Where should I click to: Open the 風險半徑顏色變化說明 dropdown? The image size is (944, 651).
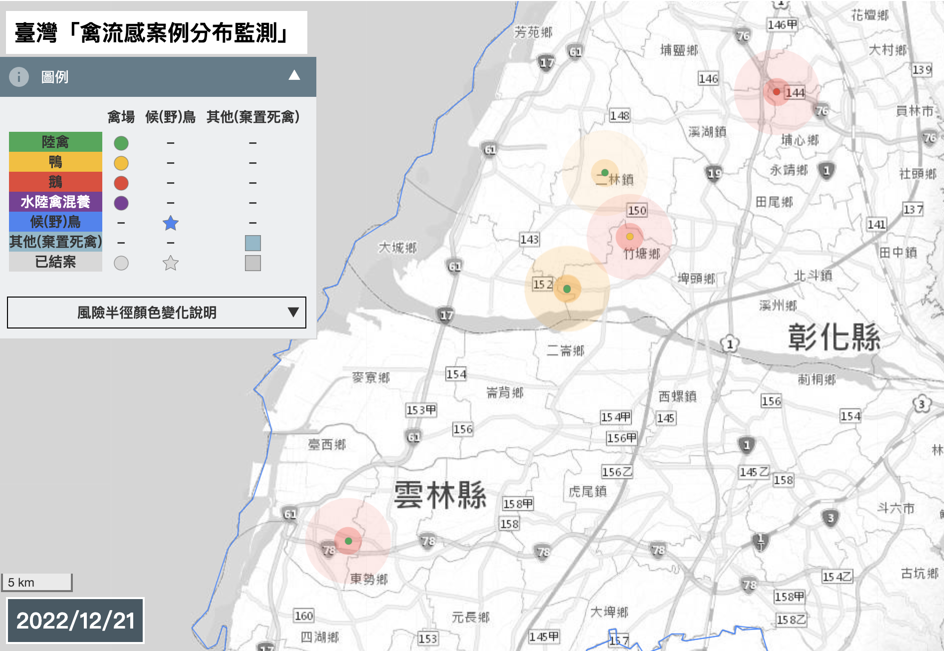(x=157, y=313)
